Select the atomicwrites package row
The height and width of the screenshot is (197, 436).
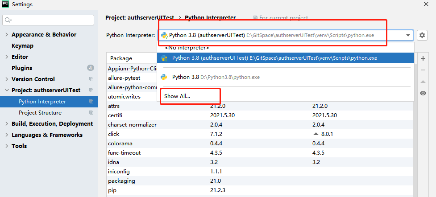[132, 97]
